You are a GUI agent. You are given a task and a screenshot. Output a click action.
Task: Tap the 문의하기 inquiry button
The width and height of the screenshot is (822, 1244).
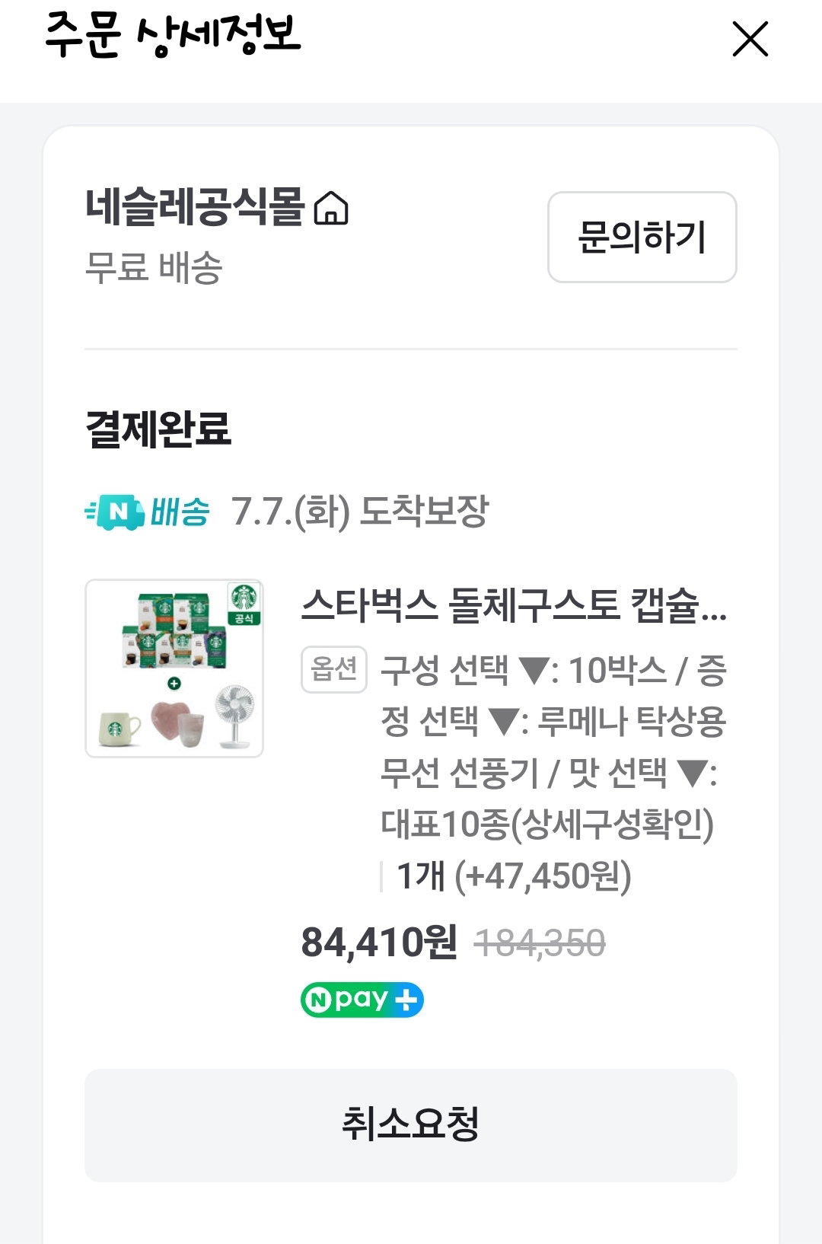tap(642, 237)
